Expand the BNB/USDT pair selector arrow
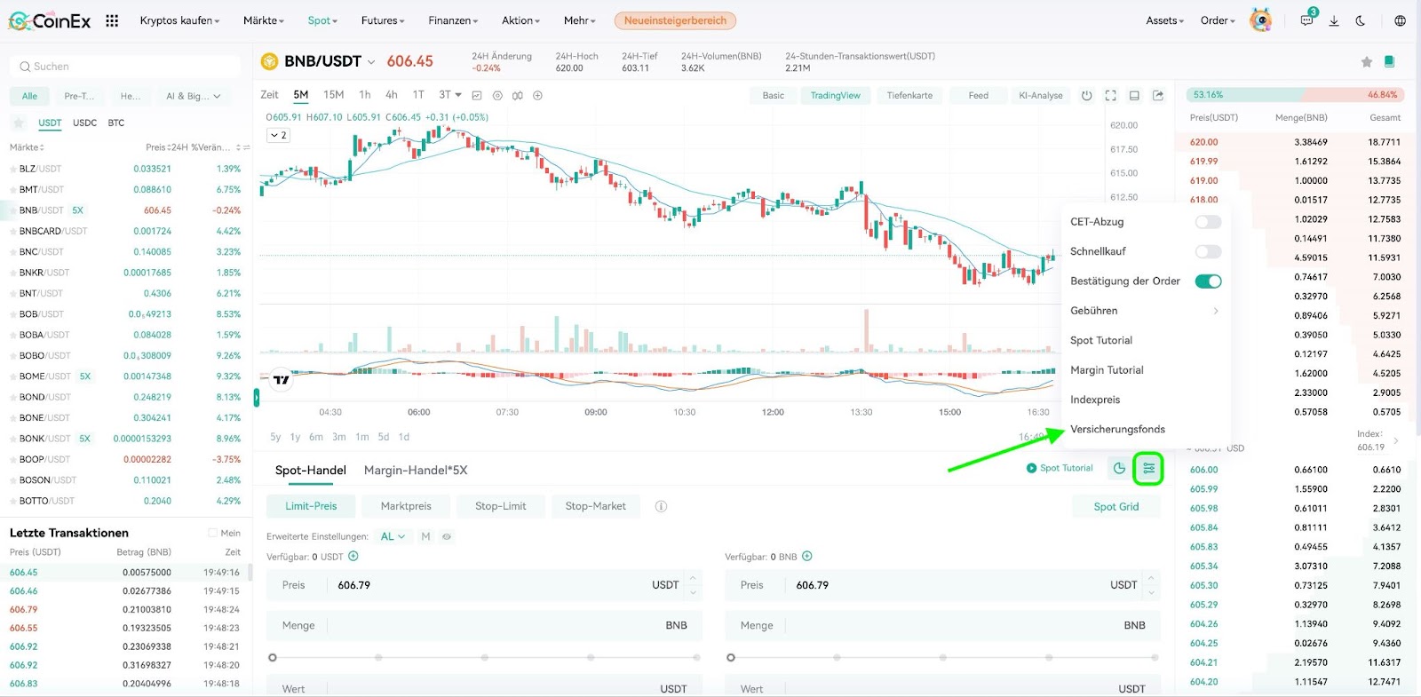1421x697 pixels. click(x=371, y=62)
